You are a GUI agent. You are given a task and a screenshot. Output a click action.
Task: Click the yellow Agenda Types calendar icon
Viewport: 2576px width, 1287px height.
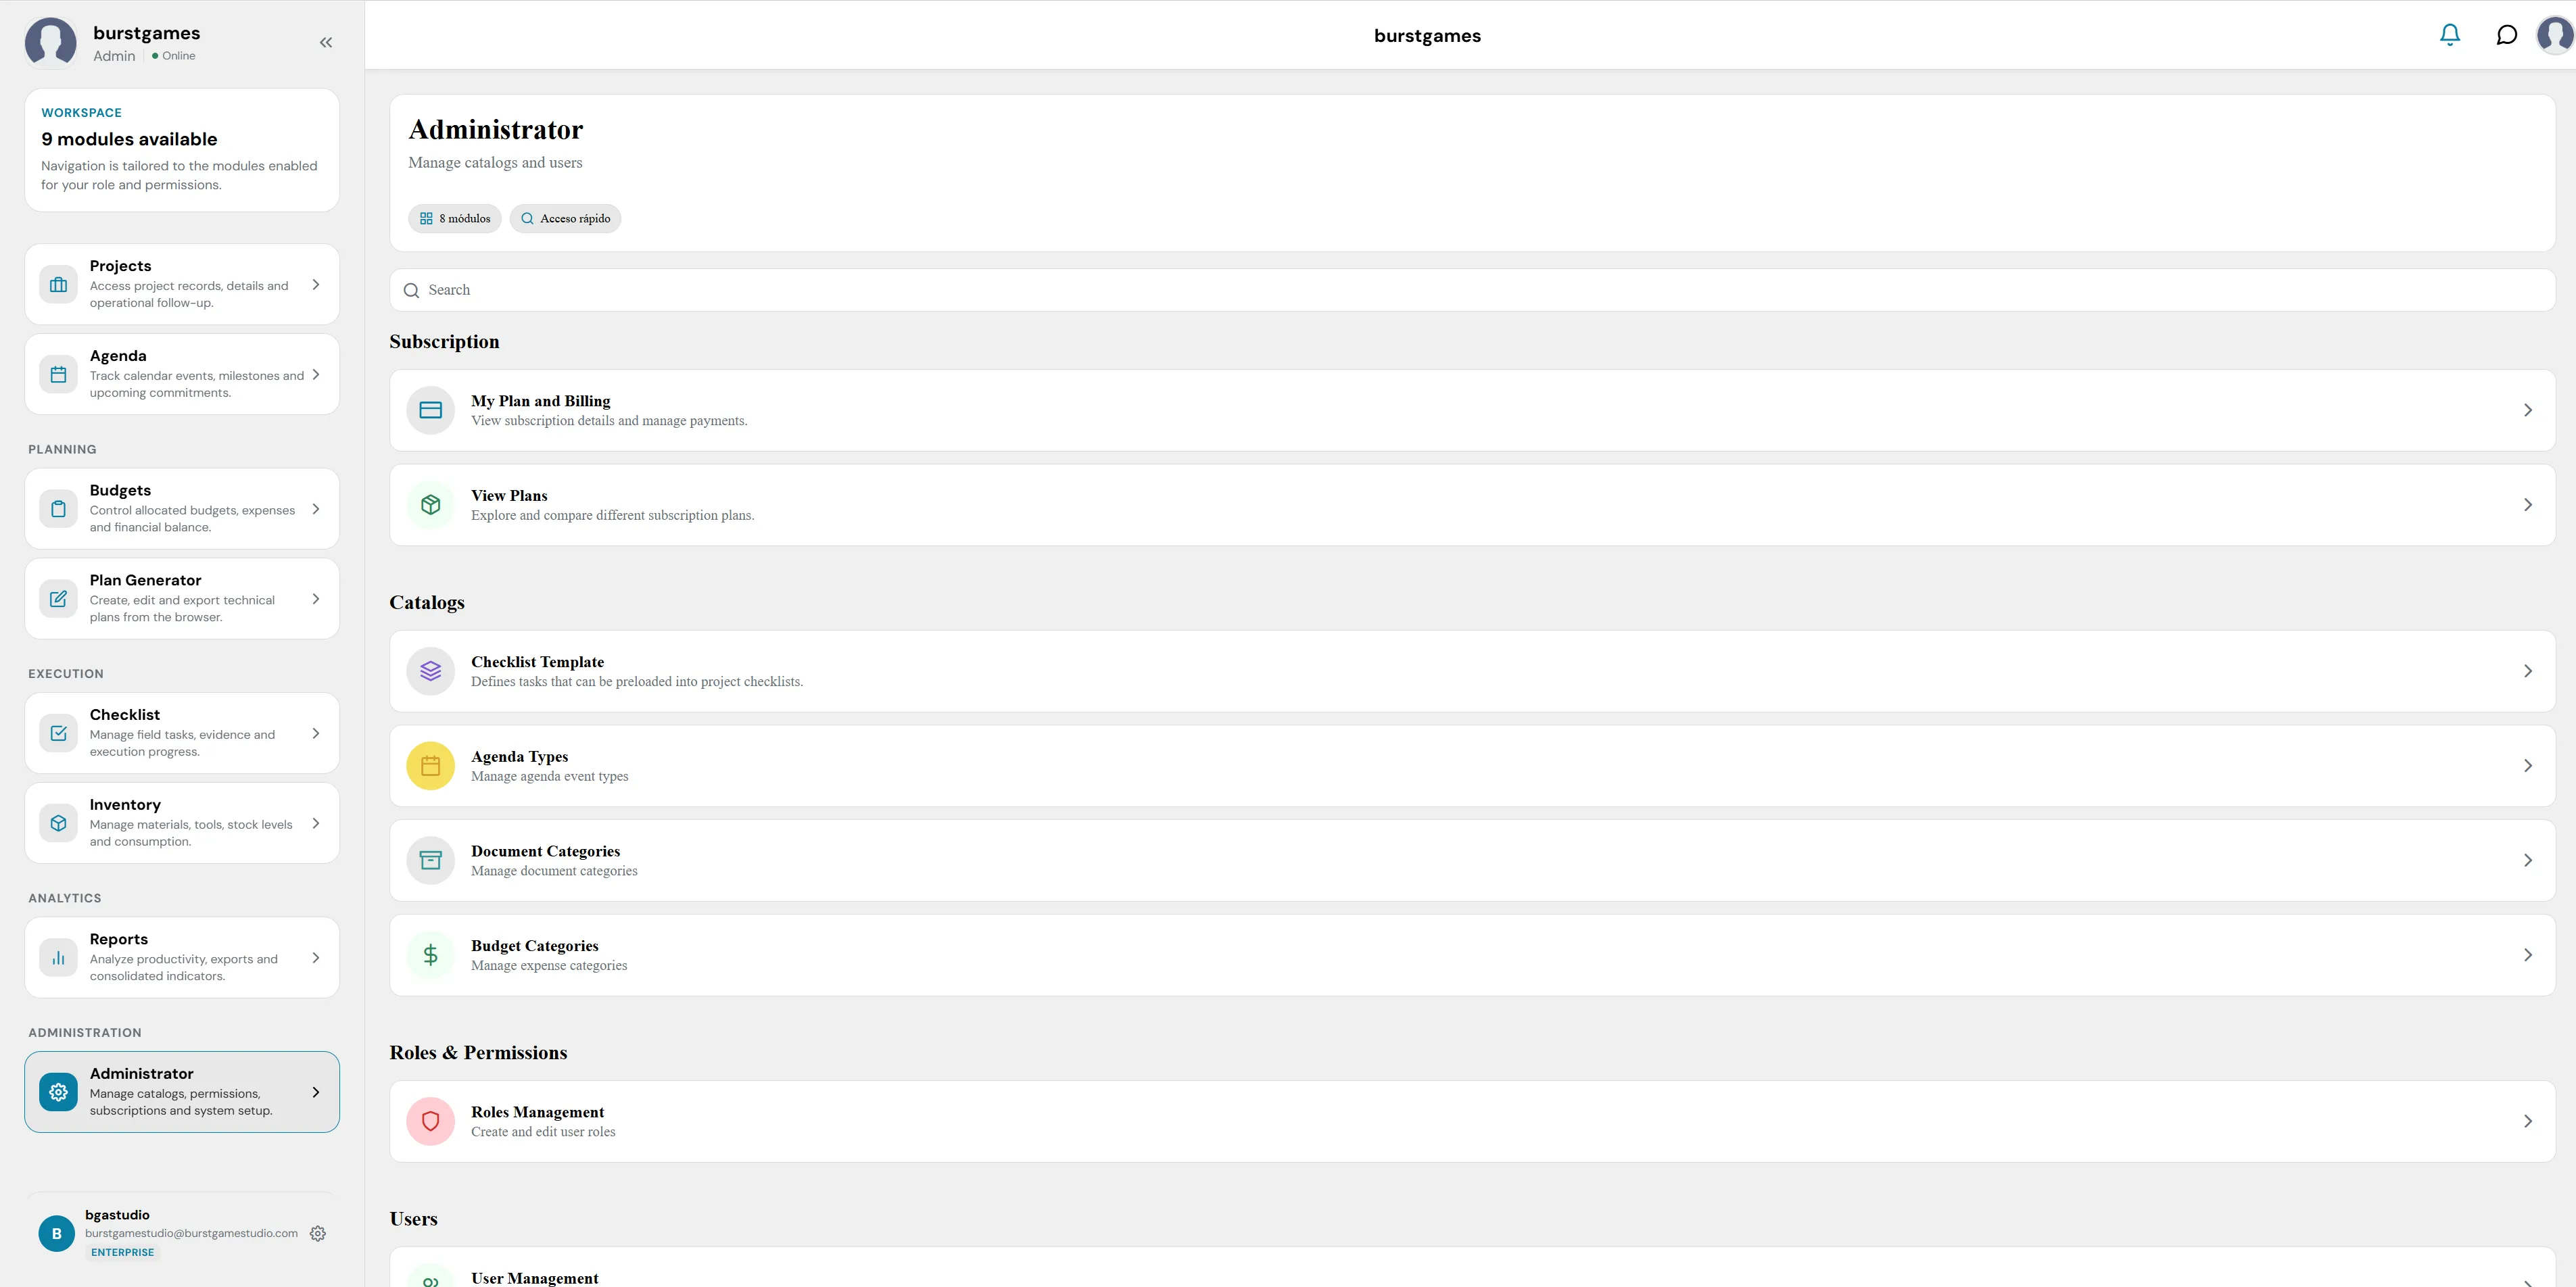coord(430,766)
